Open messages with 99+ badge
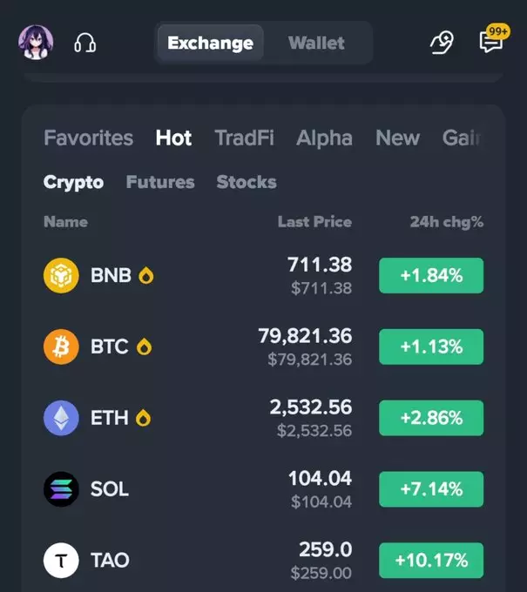The height and width of the screenshot is (592, 527). 494,39
